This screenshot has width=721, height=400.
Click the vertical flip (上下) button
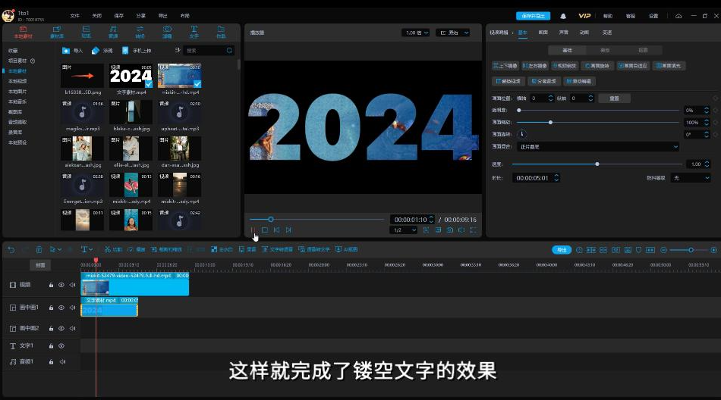505,66
